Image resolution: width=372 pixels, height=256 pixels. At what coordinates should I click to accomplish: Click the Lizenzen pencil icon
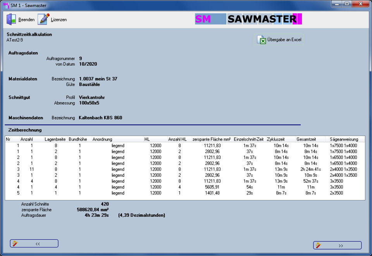pyautogui.click(x=43, y=19)
